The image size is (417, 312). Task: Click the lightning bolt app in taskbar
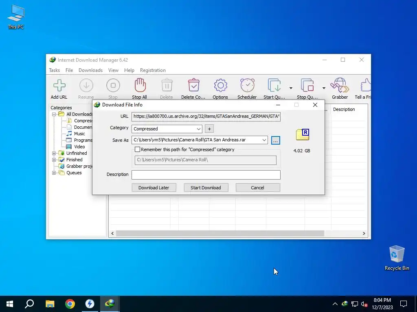click(90, 304)
